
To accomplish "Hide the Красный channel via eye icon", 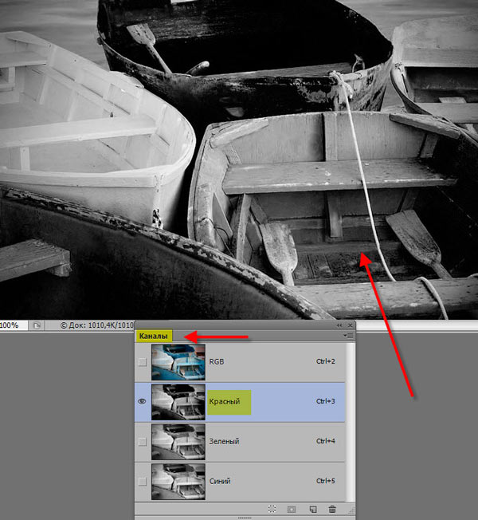I will click(142, 401).
